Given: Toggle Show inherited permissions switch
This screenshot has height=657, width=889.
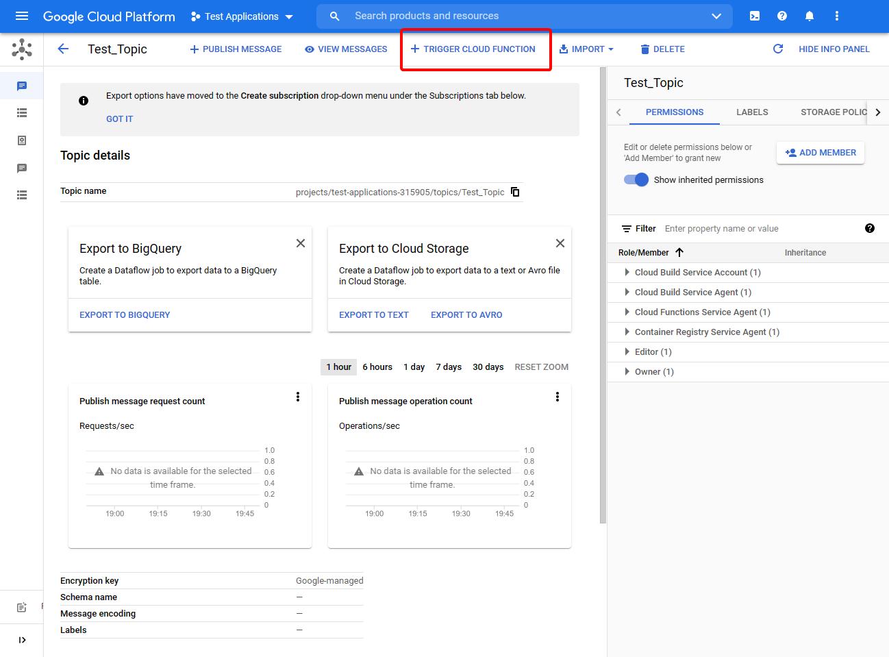Looking at the screenshot, I should click(x=636, y=179).
